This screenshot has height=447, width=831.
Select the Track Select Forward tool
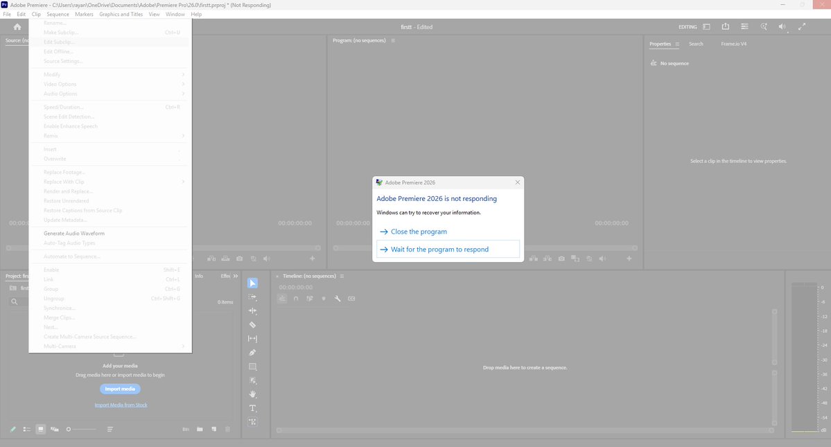point(253,297)
